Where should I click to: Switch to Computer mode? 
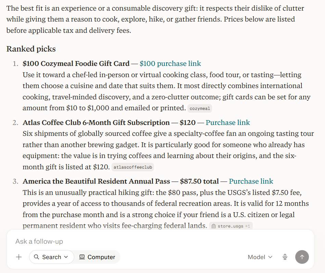(97, 257)
